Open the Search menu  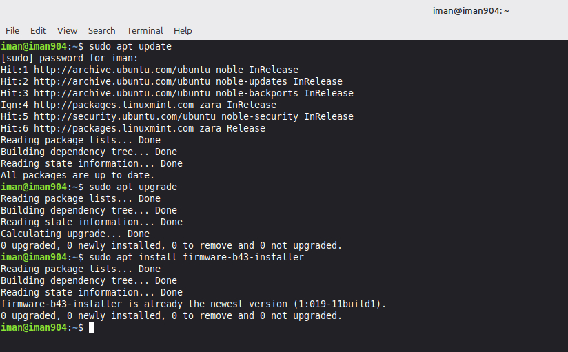click(x=101, y=30)
